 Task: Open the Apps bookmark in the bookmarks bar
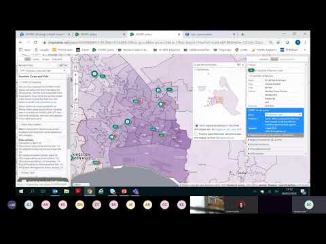coord(25,49)
